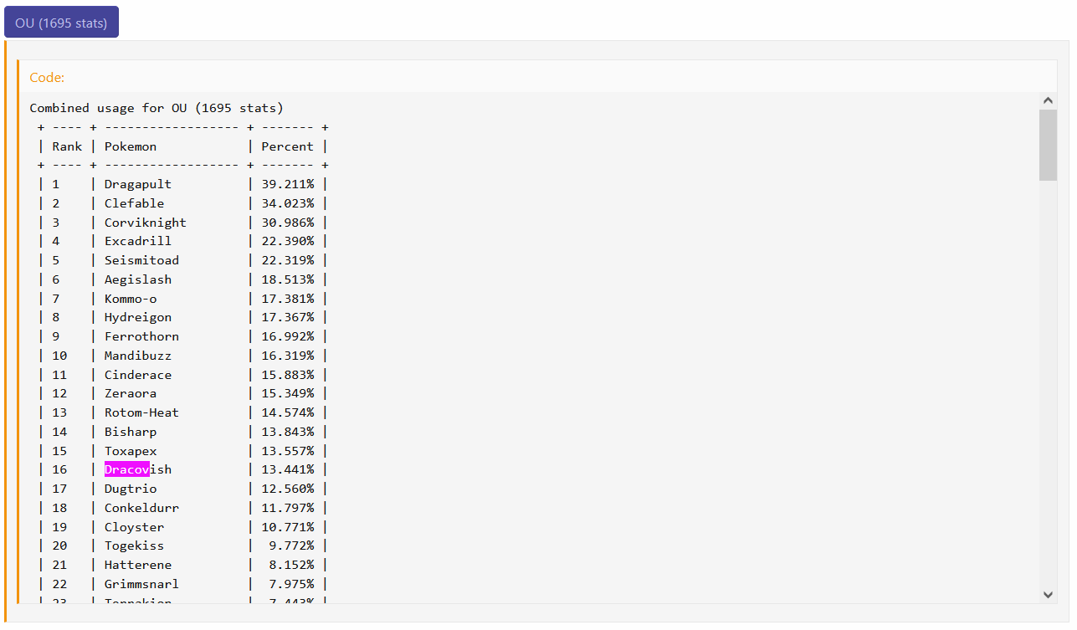
Task: Click the orange "Code:" label
Action: click(47, 77)
